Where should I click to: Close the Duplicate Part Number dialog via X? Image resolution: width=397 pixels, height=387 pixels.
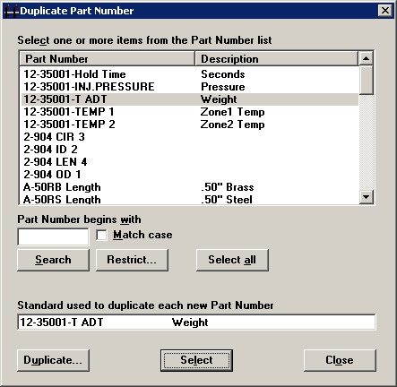point(385,11)
